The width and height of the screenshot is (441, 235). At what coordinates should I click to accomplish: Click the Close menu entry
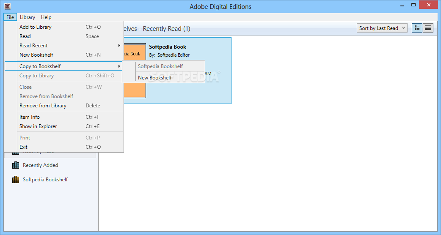point(64,87)
